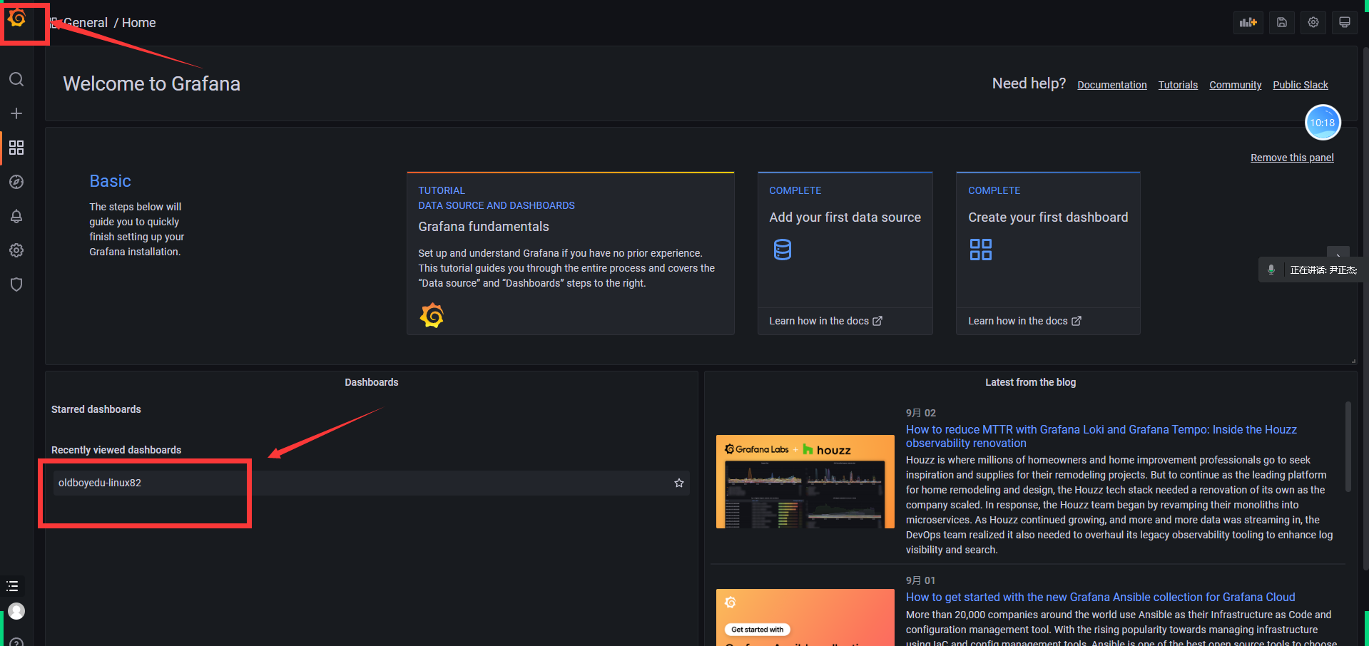This screenshot has width=1369, height=646.
Task: Open the Public Slack link
Action: coord(1301,85)
